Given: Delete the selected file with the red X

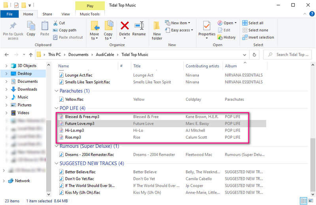Looking at the screenshot, I should tap(124, 30).
